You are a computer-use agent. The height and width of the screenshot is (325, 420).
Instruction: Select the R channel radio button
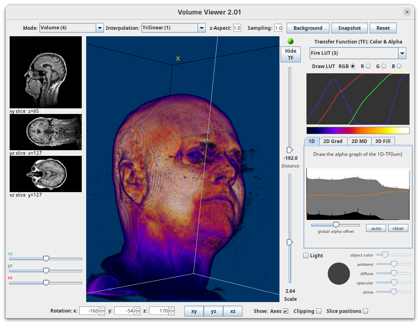click(368, 66)
